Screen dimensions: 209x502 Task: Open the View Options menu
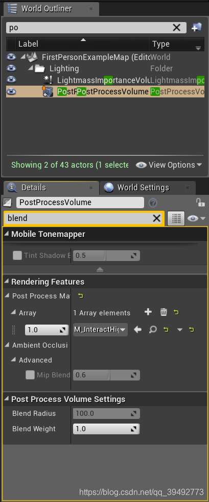point(169,165)
